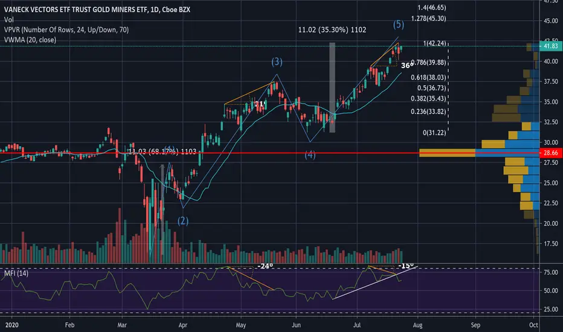The image size is (563, 332).
Task: Select the Vol indicator label
Action: coord(9,20)
